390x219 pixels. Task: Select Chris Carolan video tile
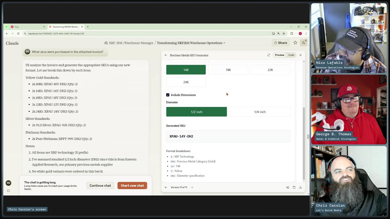tap(349, 181)
